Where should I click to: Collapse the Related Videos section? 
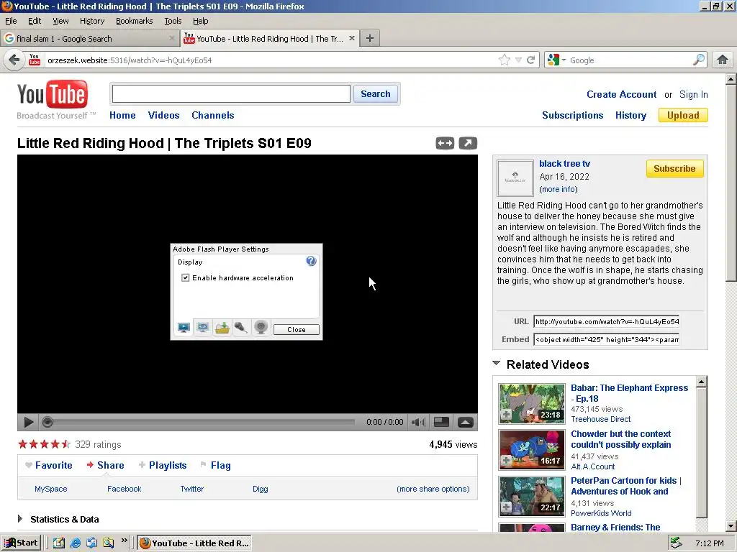coord(497,363)
